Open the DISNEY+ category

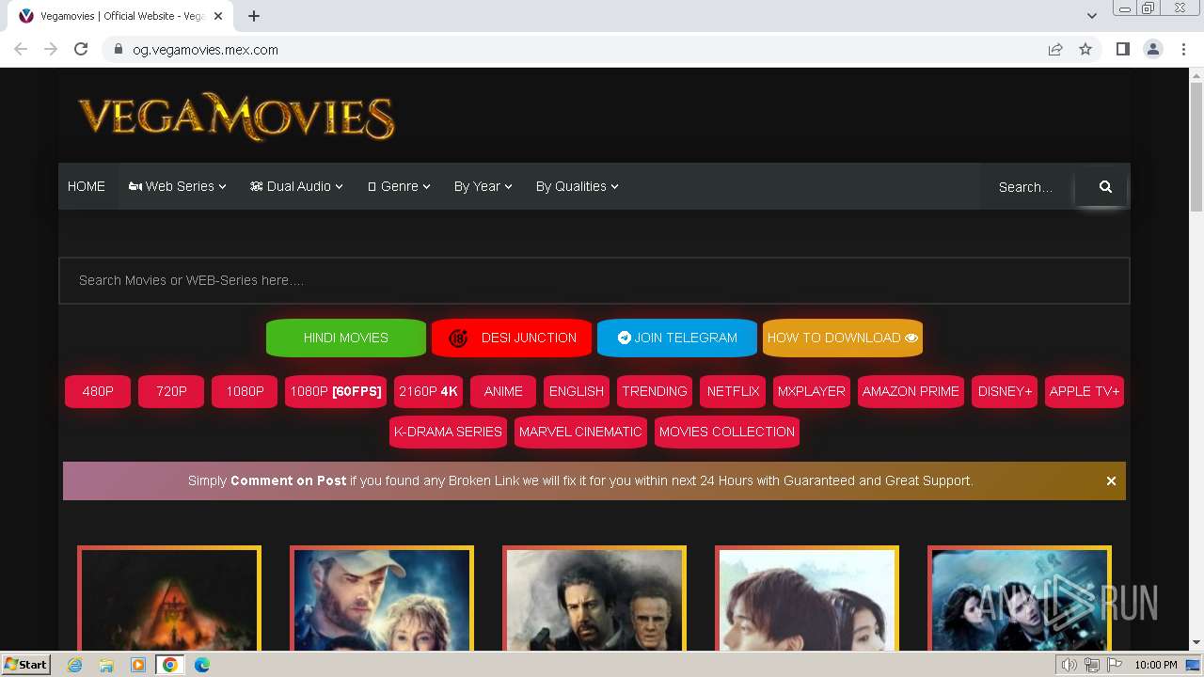point(1005,391)
